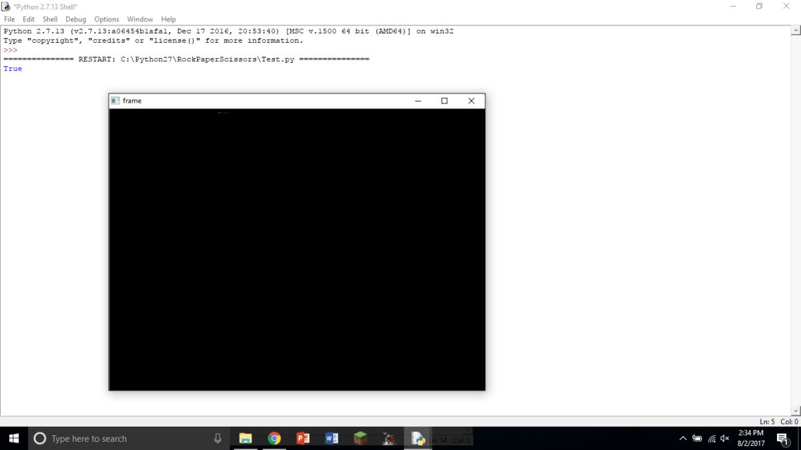This screenshot has width=801, height=450.
Task: Open Google Chrome from the taskbar
Action: [x=274, y=439]
